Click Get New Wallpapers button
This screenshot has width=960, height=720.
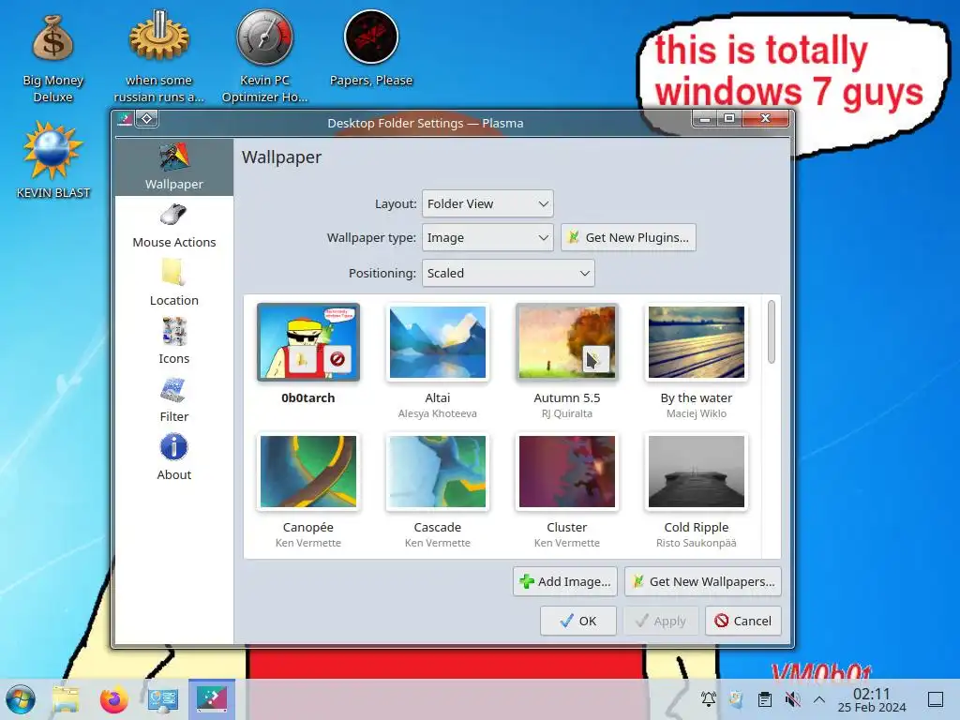(x=703, y=581)
